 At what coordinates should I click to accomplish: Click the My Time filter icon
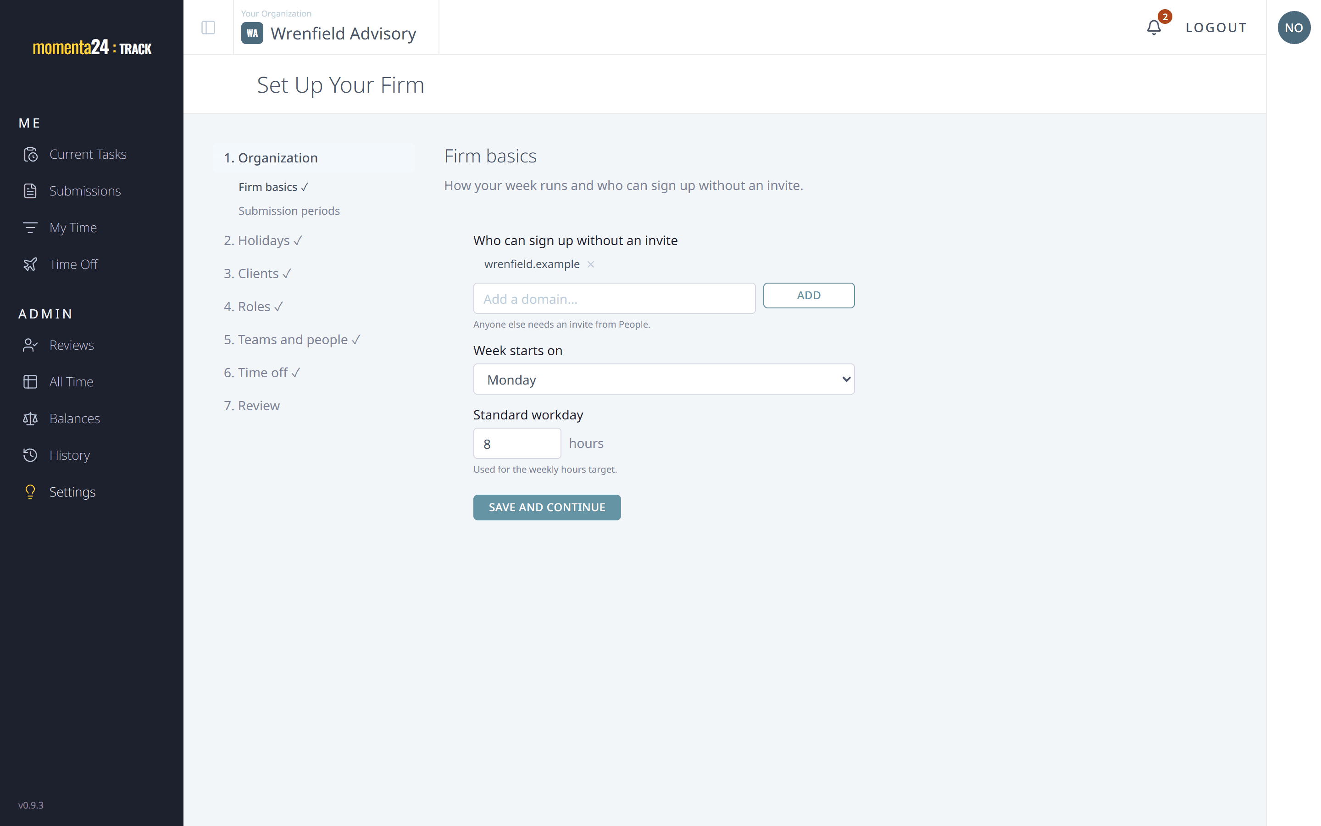(x=31, y=228)
